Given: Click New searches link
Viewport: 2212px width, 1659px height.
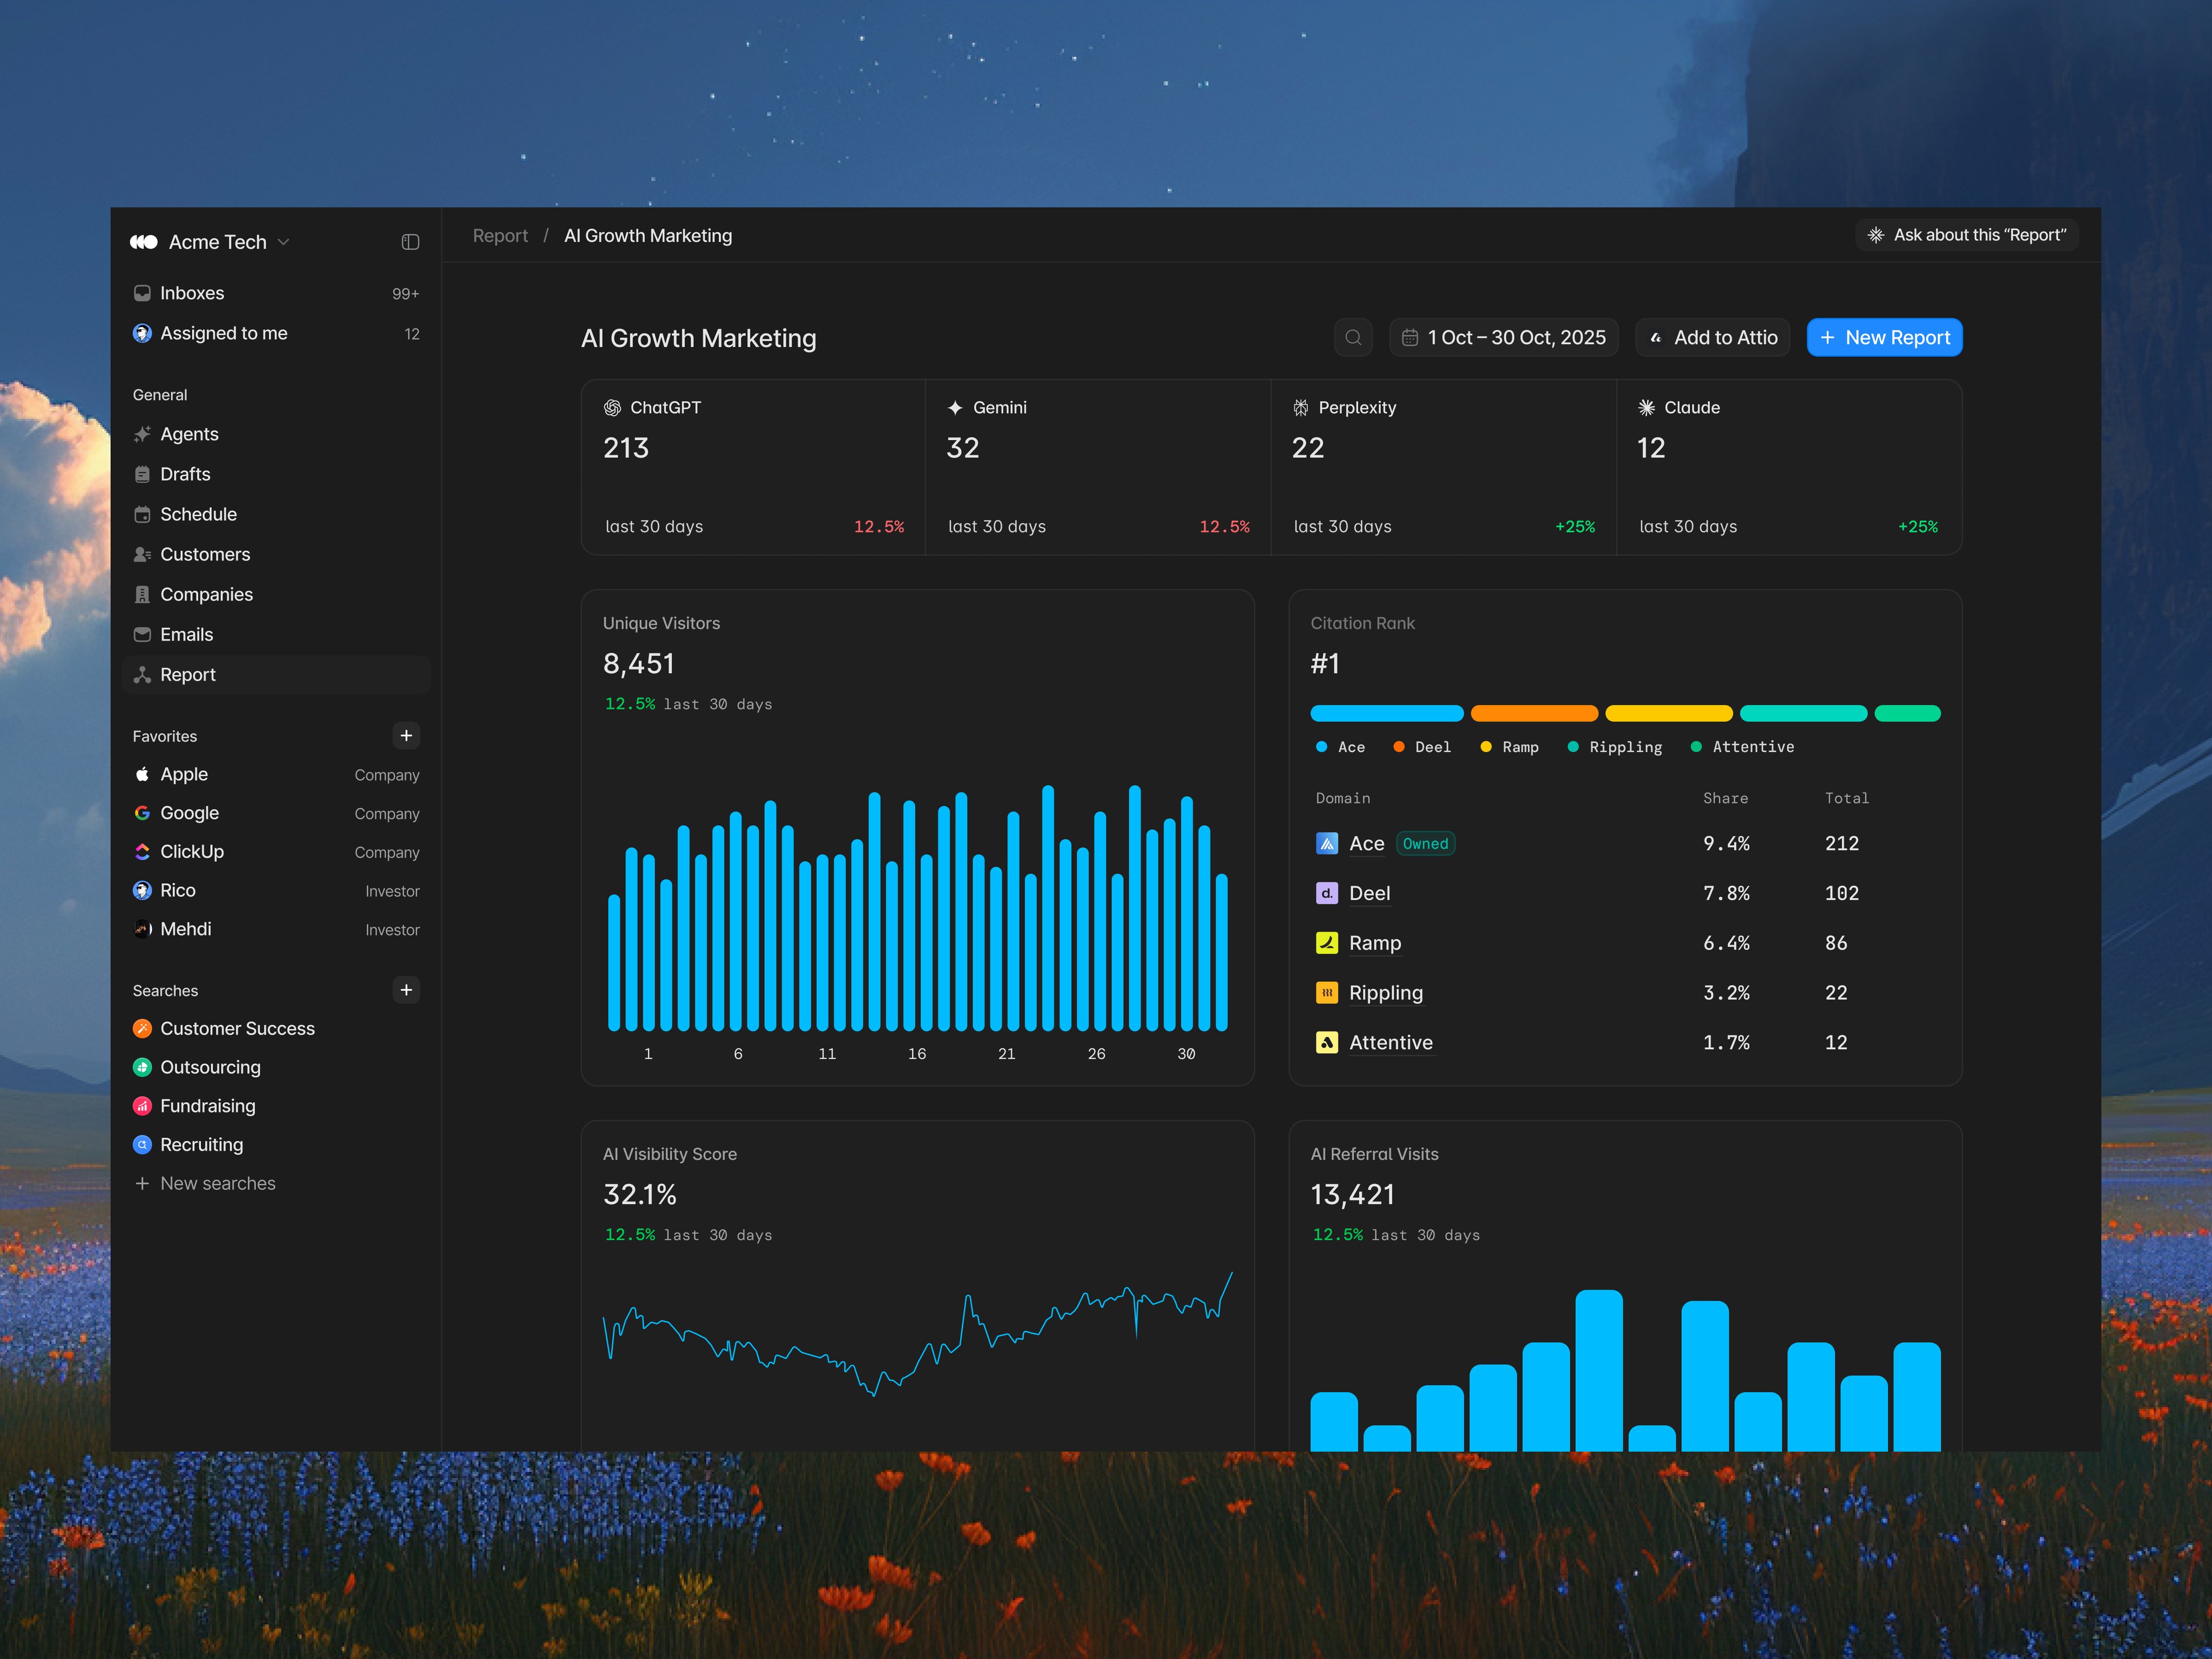Looking at the screenshot, I should tap(205, 1183).
